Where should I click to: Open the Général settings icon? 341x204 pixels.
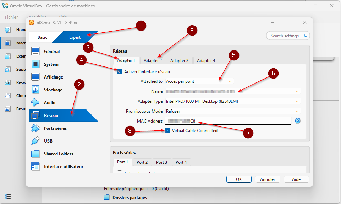point(35,52)
